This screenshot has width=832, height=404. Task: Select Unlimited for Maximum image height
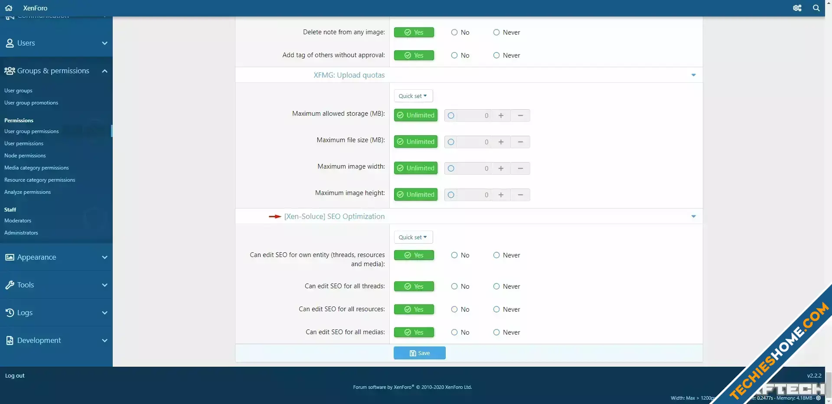click(416, 195)
